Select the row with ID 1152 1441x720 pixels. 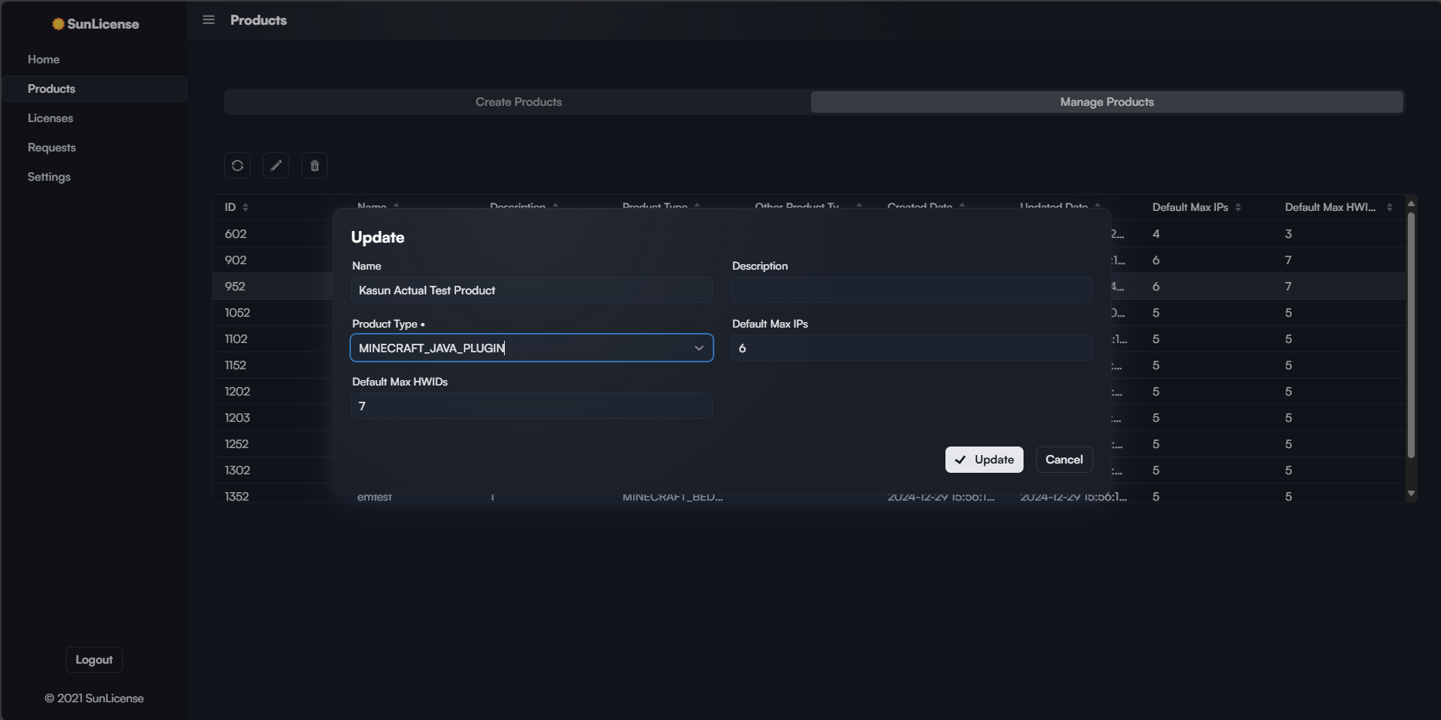click(235, 365)
